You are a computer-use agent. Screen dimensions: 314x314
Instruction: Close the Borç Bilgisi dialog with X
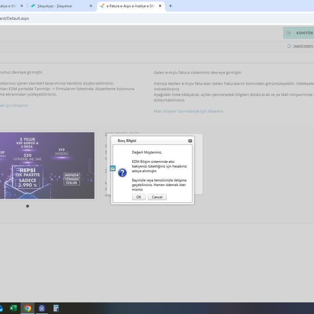(190, 141)
